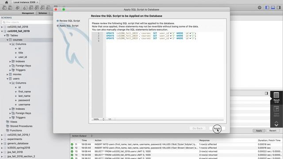Click the courses table icon
This screenshot has width=283, height=159.
[11, 40]
